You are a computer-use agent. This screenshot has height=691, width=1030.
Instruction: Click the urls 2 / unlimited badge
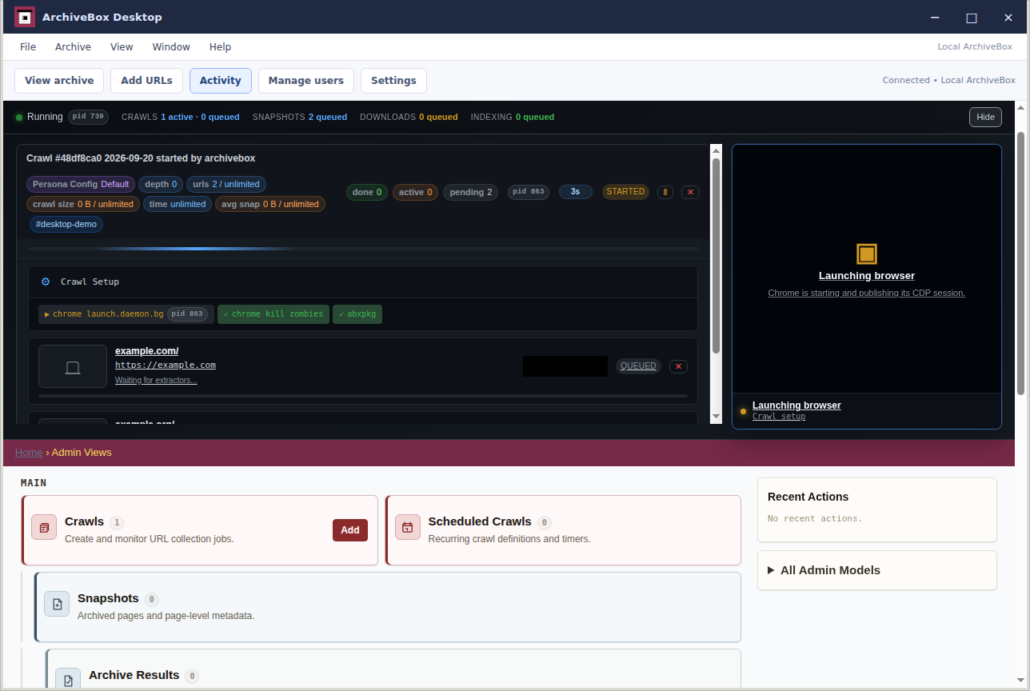pyautogui.click(x=226, y=185)
